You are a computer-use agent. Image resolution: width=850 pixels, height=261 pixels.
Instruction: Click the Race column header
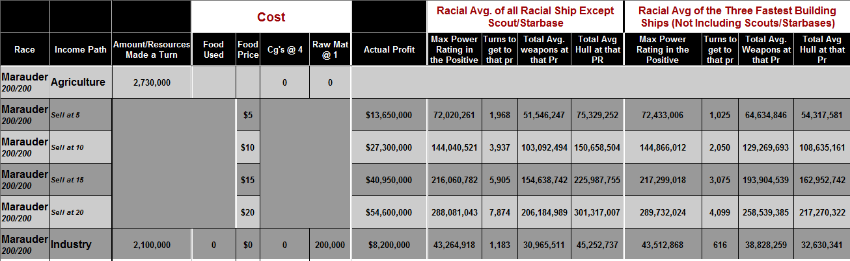(25, 49)
